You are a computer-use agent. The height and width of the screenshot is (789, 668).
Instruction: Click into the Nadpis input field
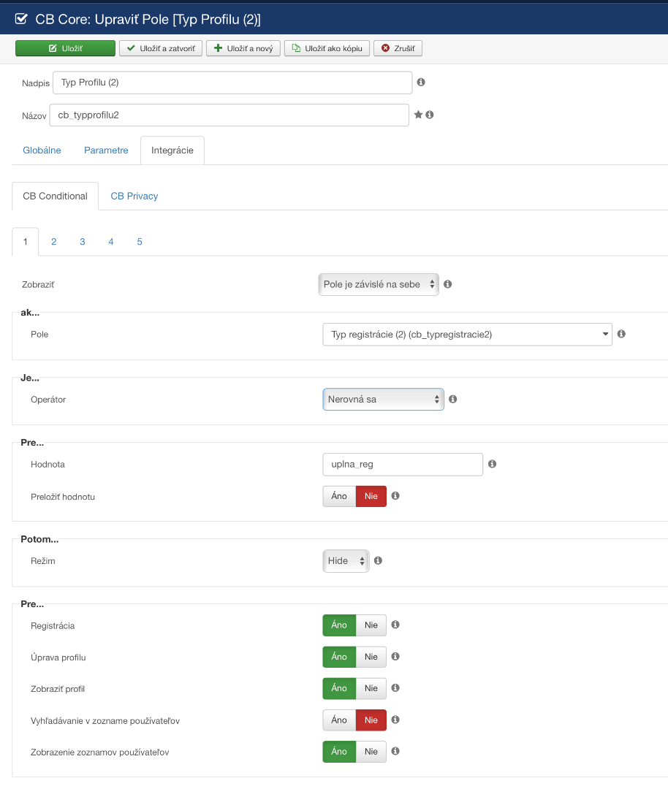(x=232, y=83)
